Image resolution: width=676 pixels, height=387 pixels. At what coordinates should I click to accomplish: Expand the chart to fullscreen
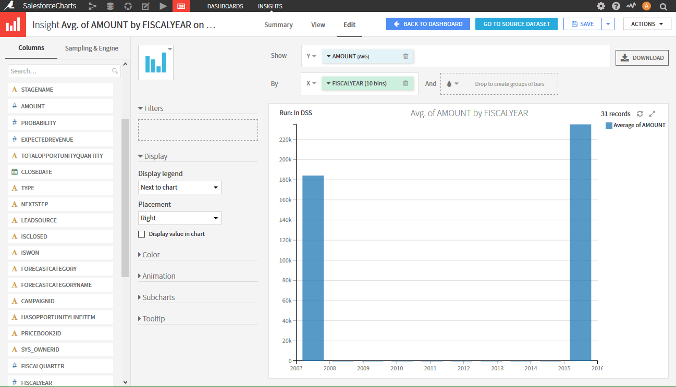(x=653, y=113)
